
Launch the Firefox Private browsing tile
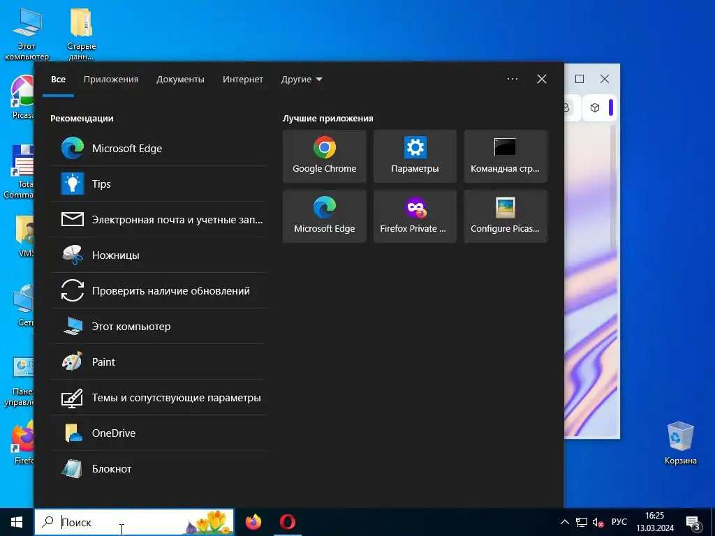tap(415, 216)
